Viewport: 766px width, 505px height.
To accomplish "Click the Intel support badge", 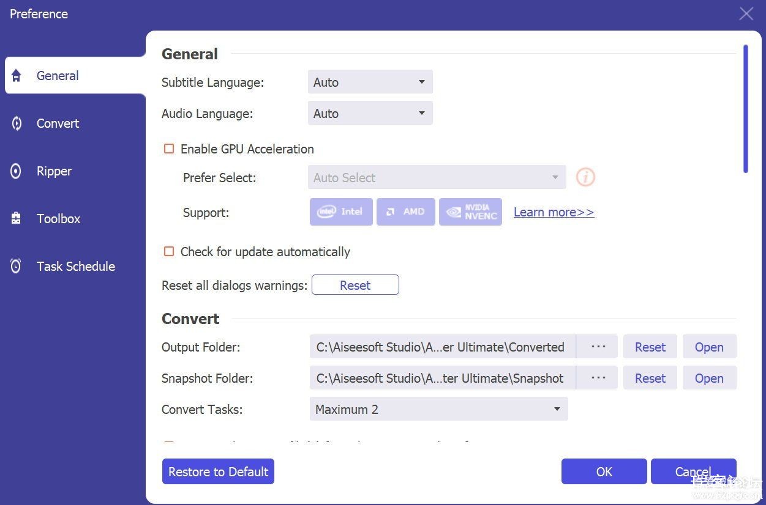I will [x=341, y=212].
